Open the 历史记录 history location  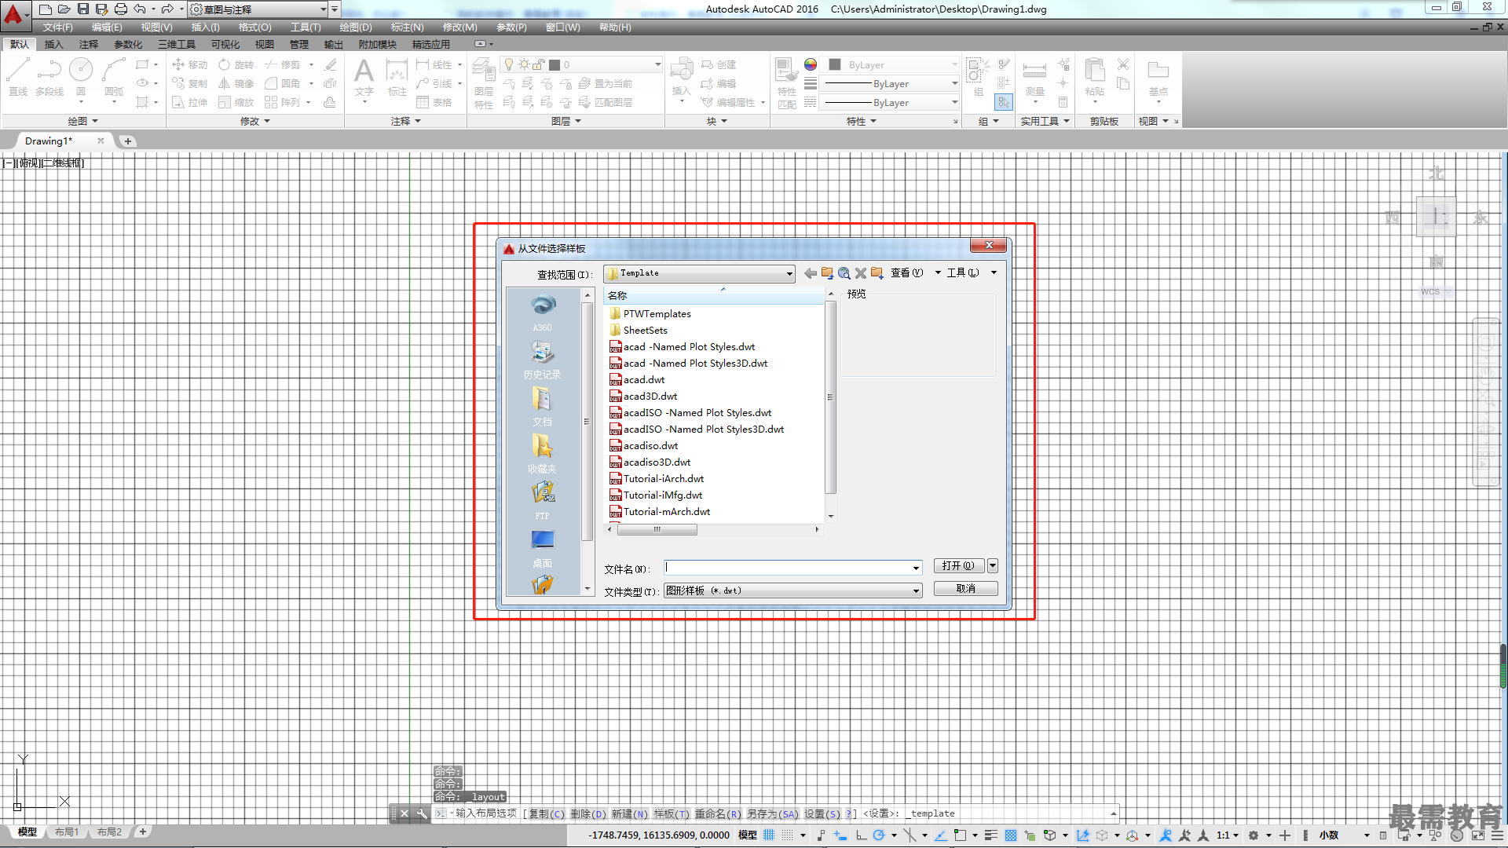point(543,360)
